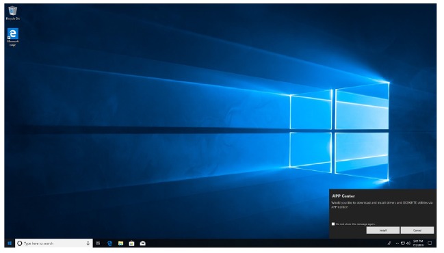Select the Microsoft Edge desktop shortcut
This screenshot has width=444, height=253.
[x=13, y=37]
